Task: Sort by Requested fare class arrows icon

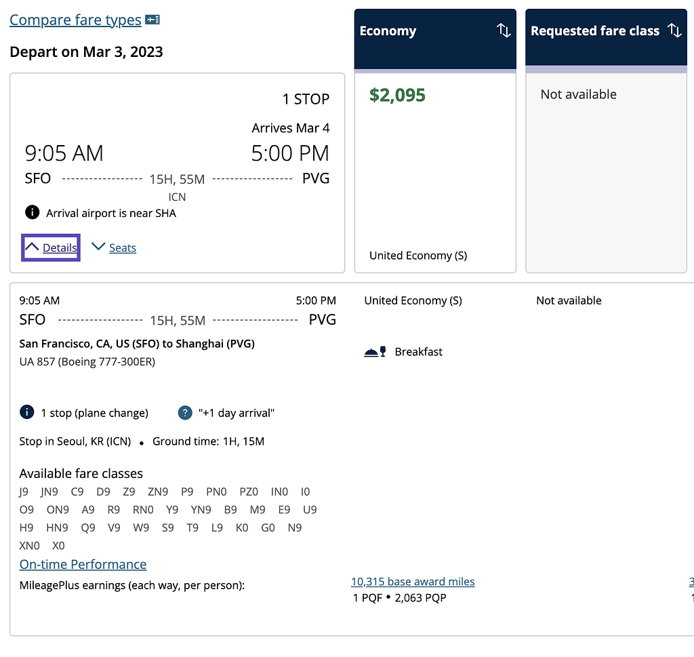Action: (x=674, y=30)
